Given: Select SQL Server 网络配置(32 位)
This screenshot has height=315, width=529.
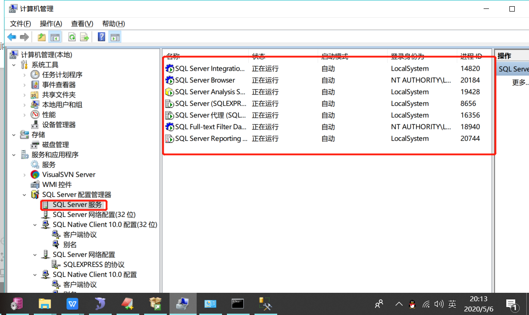Looking at the screenshot, I should click(x=94, y=215).
